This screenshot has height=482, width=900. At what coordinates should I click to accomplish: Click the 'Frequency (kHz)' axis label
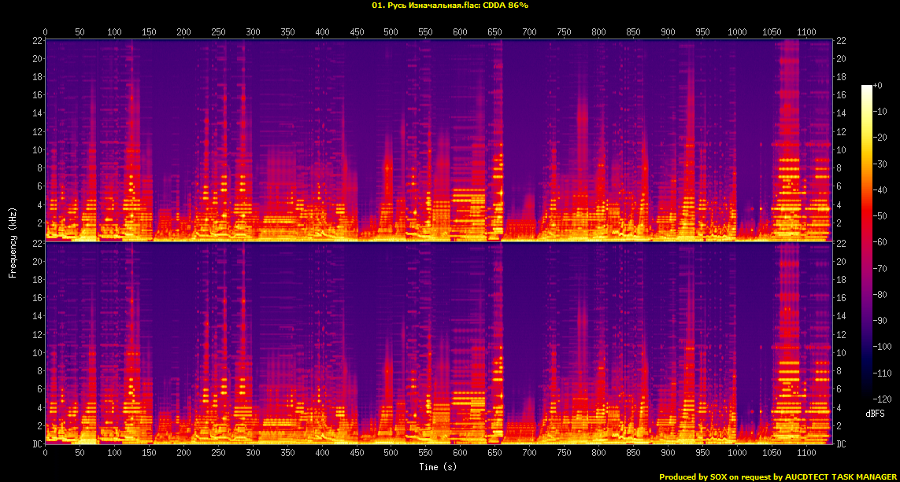13,243
